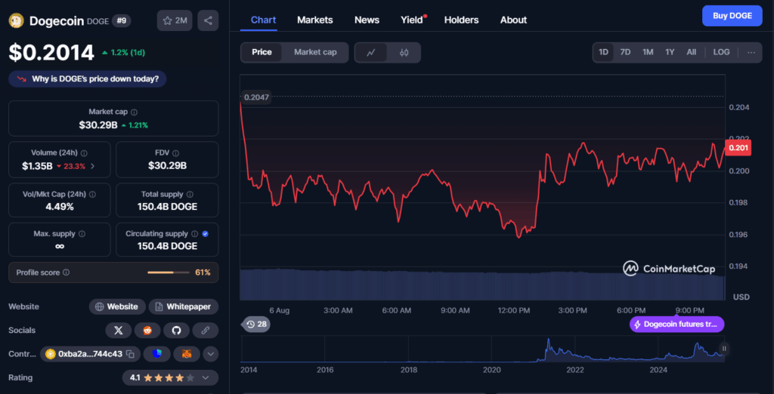Click the $30.29B market cap value
The width and height of the screenshot is (774, 394).
click(x=98, y=125)
